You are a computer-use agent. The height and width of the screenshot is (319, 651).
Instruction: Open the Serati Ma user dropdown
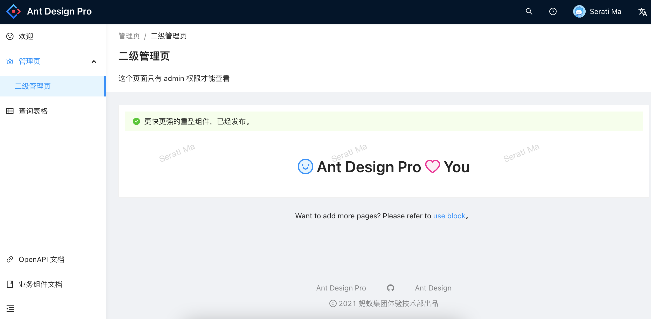click(x=605, y=11)
